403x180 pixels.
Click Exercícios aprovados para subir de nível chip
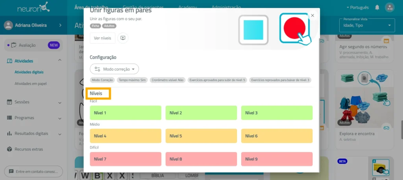click(x=217, y=80)
